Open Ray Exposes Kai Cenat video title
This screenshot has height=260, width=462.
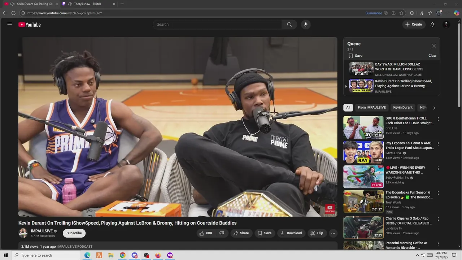tap(410, 146)
